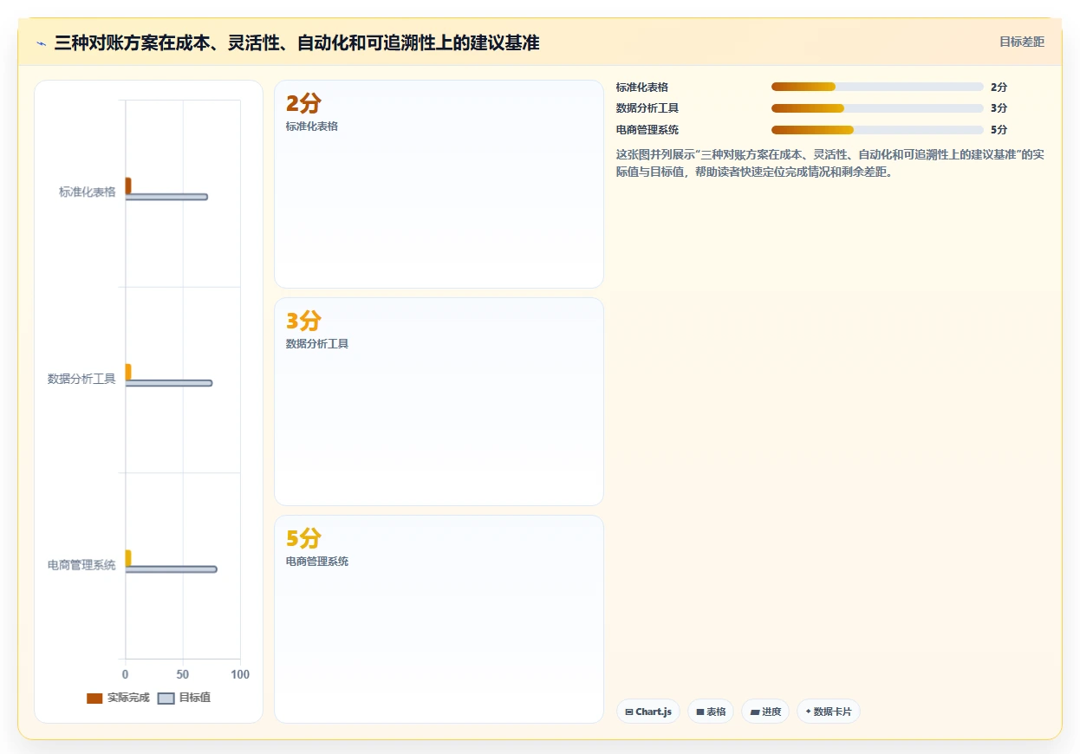
Task: Select the 进度 tag chip
Action: coord(765,712)
